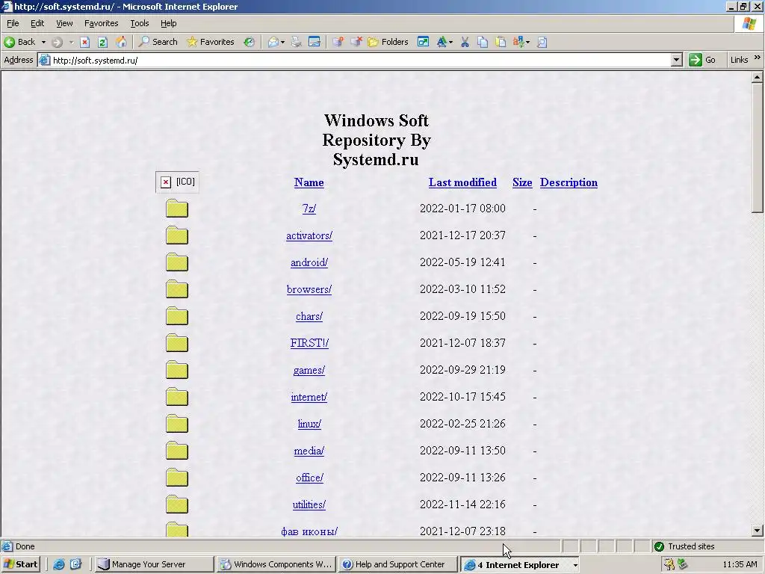Viewport: 765px width, 574px height.
Task: Toggle the Folders pane button
Action: tap(388, 42)
